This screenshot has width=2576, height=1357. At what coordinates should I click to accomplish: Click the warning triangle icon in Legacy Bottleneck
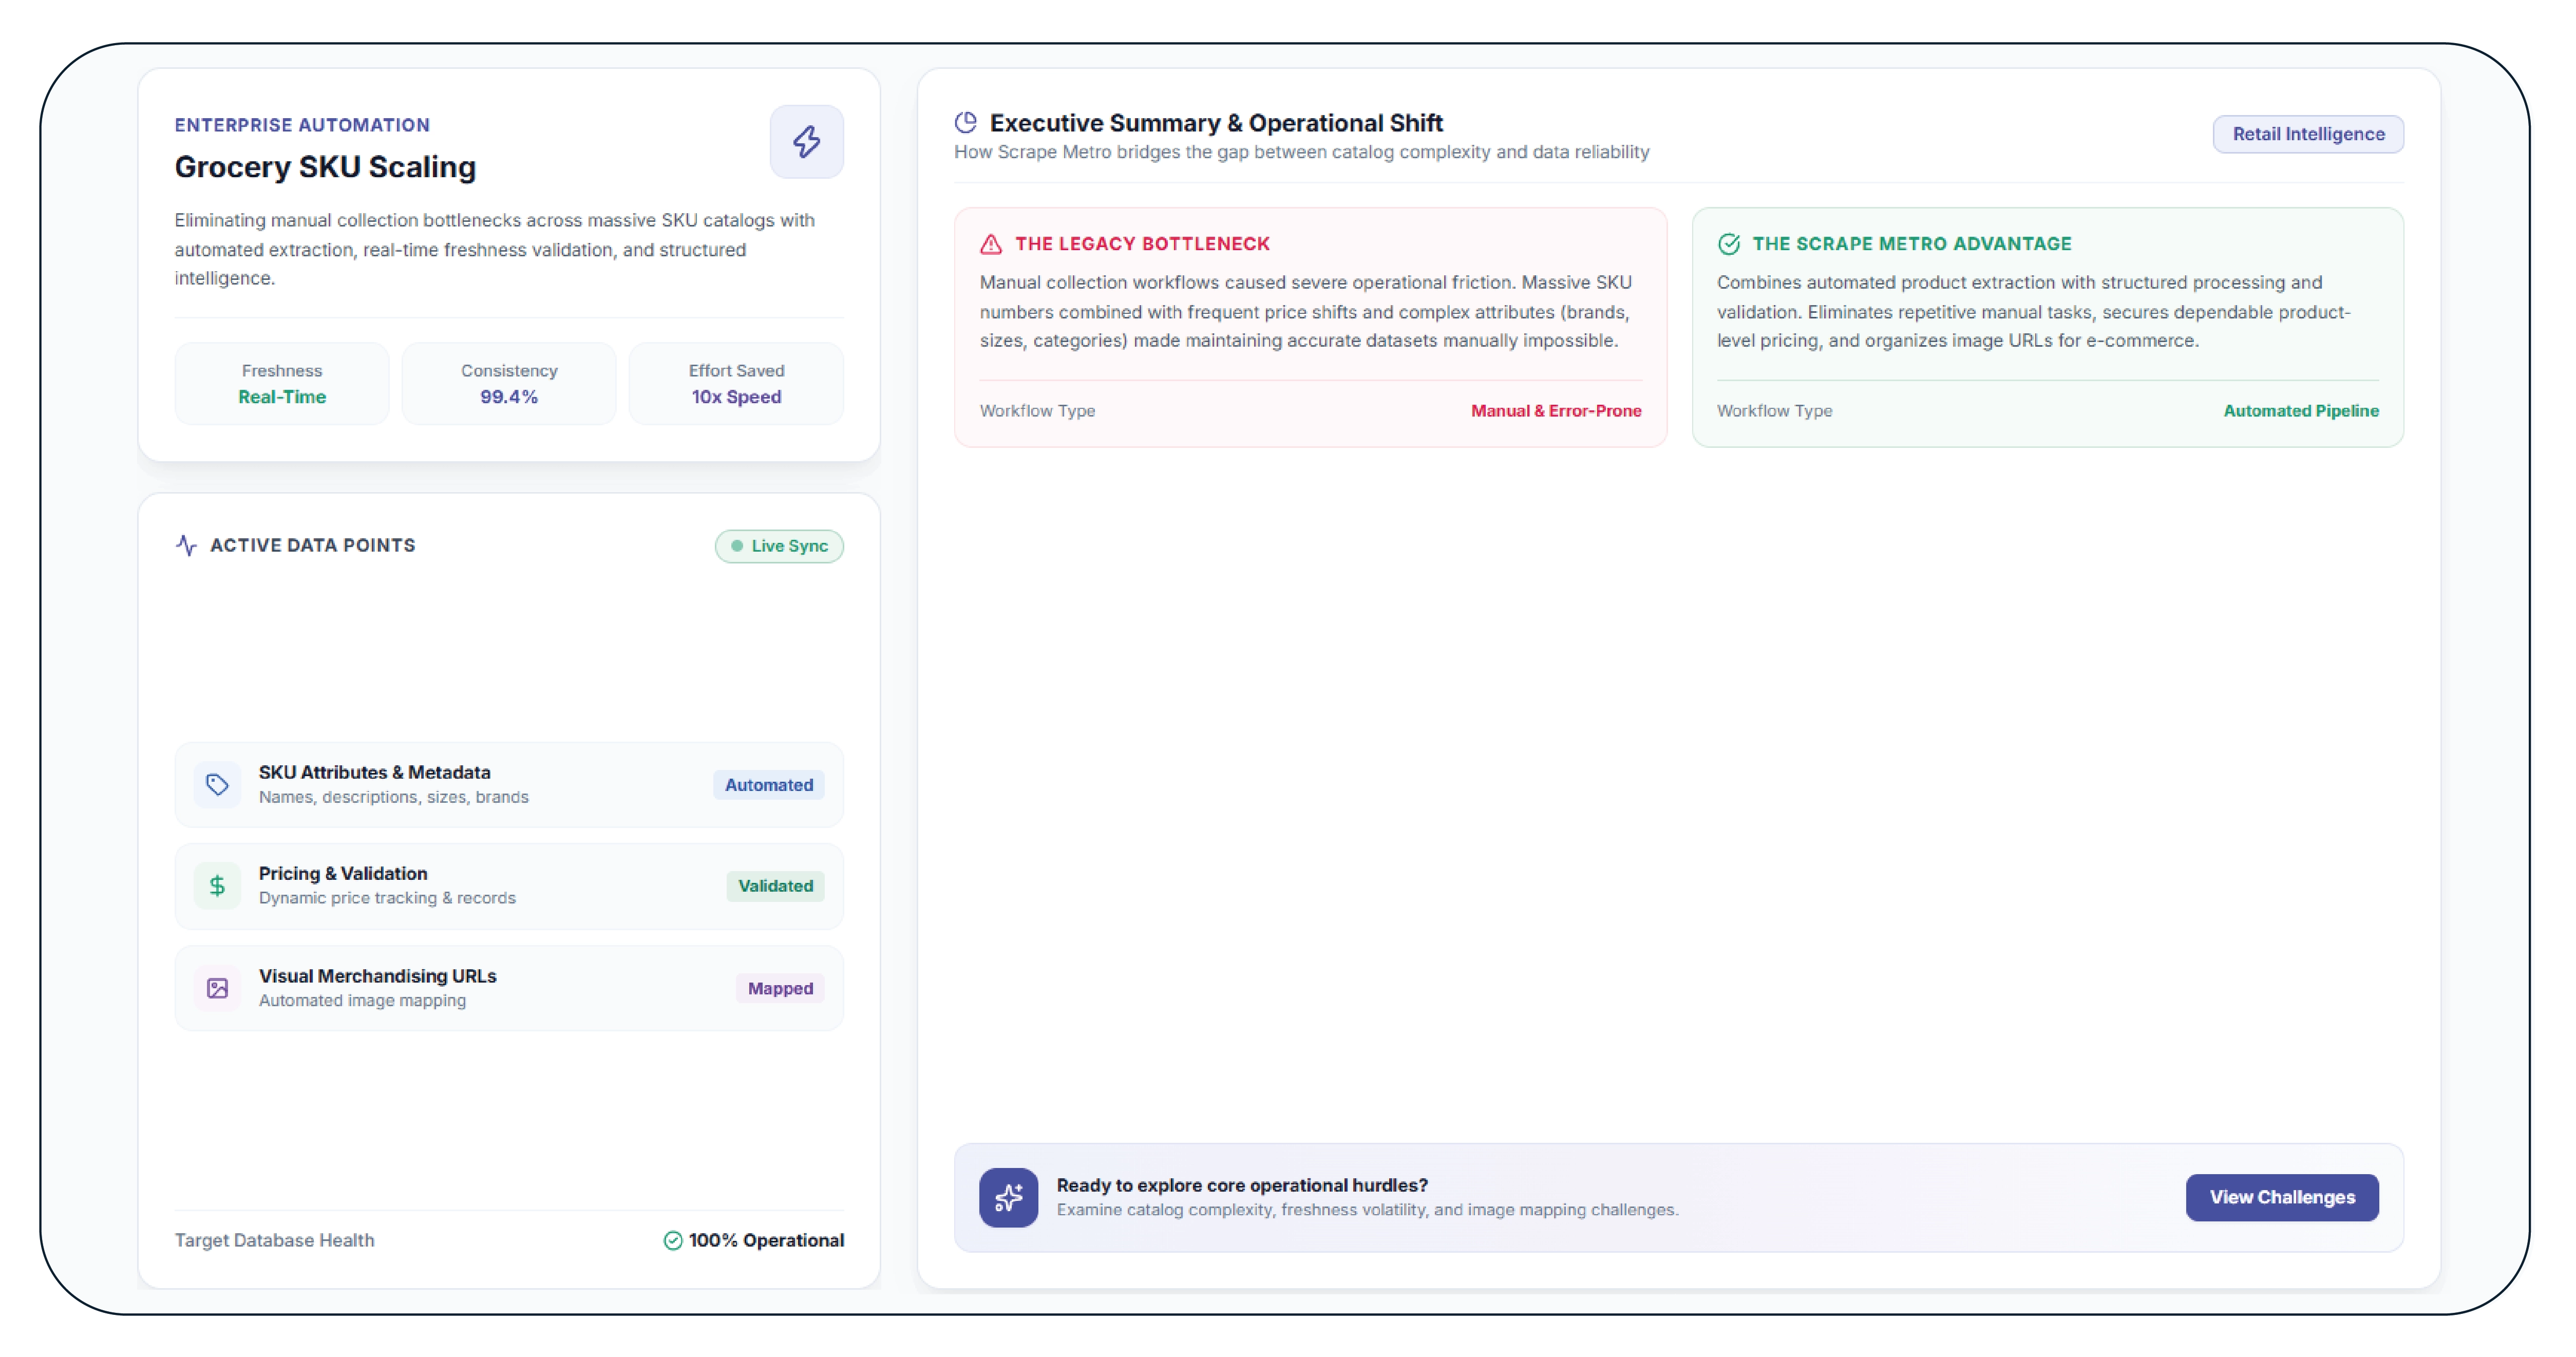point(990,244)
